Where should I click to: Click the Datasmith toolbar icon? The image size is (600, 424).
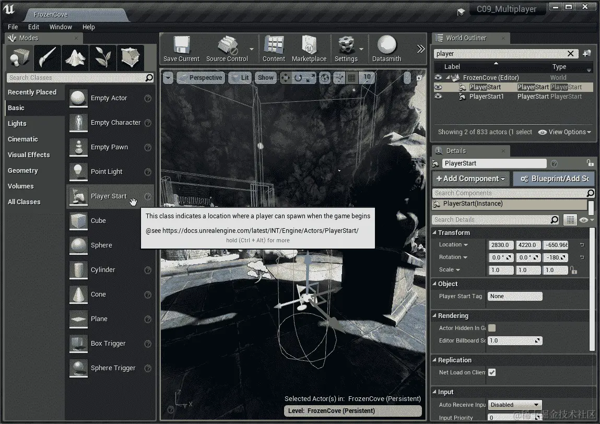(386, 49)
